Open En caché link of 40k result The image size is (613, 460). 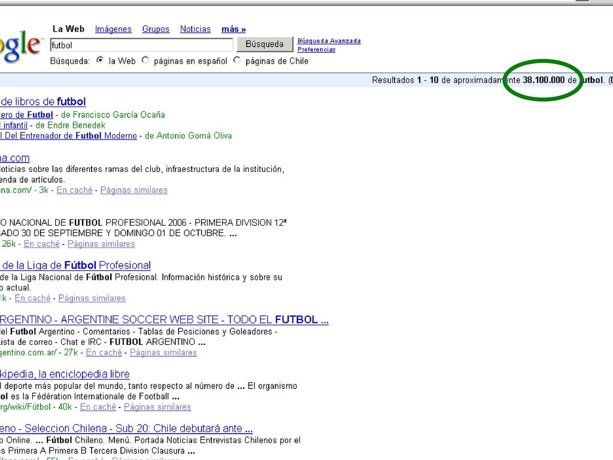98,407
